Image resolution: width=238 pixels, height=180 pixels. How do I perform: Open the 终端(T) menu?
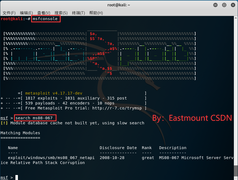[x=79, y=13]
